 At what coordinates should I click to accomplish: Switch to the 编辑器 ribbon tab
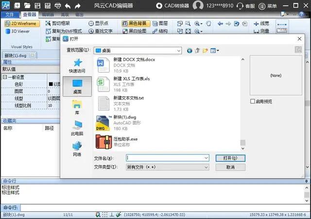[x=48, y=15]
